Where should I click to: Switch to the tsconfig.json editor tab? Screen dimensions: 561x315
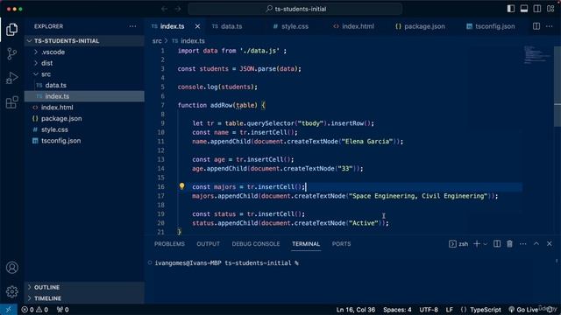click(x=490, y=26)
